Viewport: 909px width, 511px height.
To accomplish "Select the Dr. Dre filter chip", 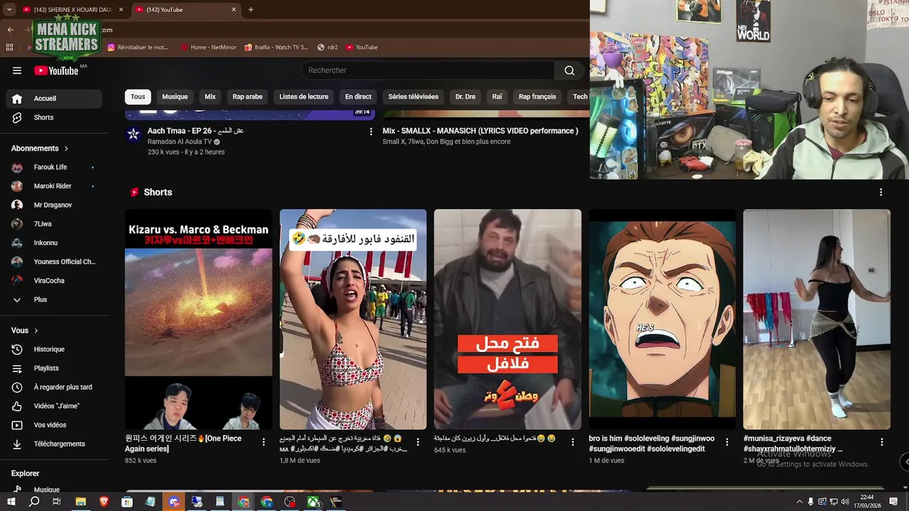I will tap(465, 97).
